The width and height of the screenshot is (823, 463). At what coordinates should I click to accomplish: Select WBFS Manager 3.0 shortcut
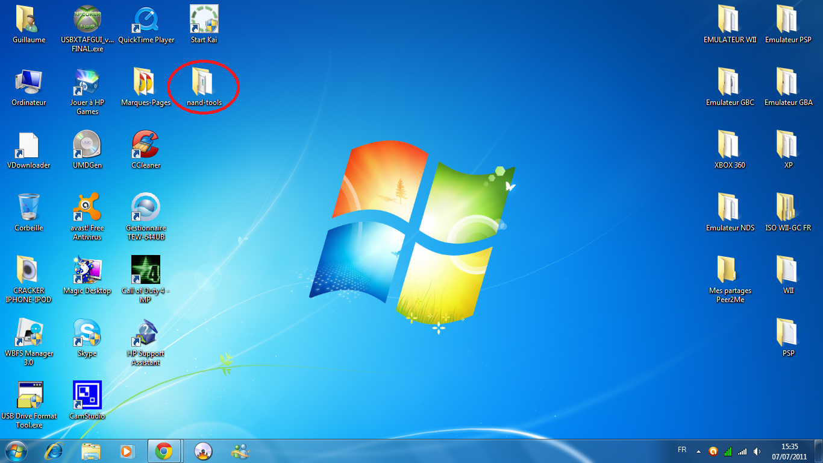click(29, 342)
